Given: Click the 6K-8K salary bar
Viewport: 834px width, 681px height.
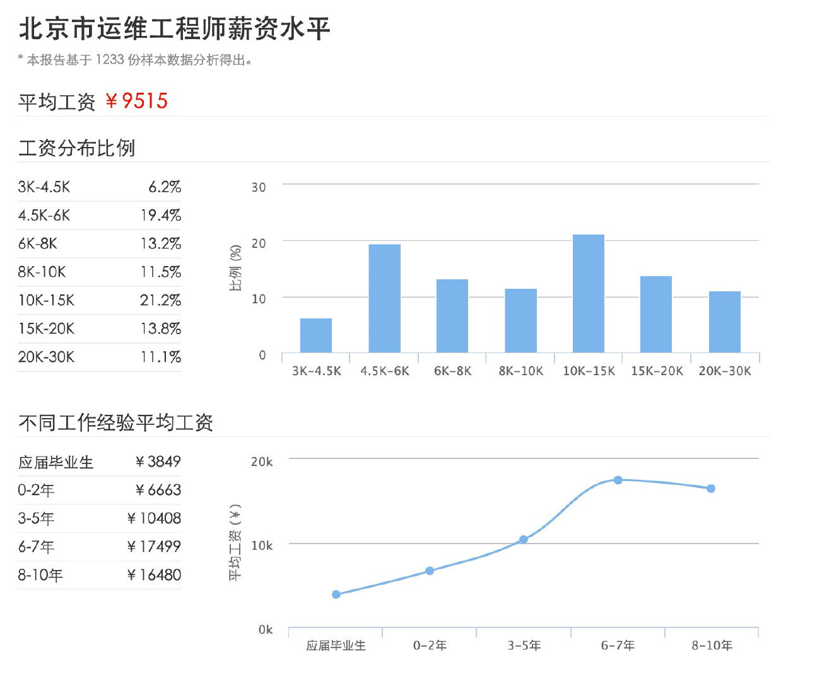Looking at the screenshot, I should pos(452,316).
